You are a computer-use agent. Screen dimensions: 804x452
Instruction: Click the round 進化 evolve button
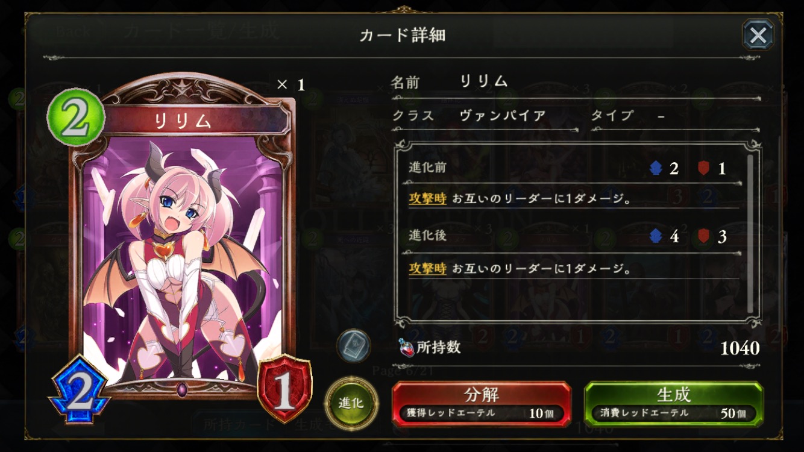[351, 403]
